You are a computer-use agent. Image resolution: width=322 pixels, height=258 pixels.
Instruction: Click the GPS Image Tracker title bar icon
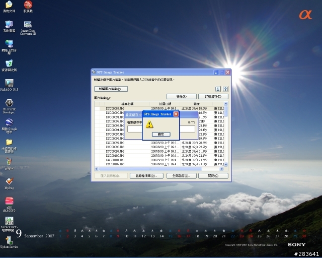pos(94,72)
